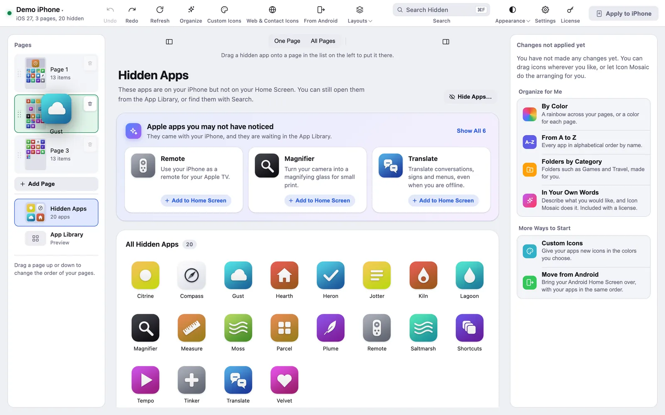Toggle the right sidebar panel icon
665x415 pixels.
446,41
